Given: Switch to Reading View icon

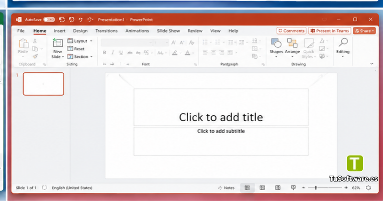Looking at the screenshot, I should point(278,188).
